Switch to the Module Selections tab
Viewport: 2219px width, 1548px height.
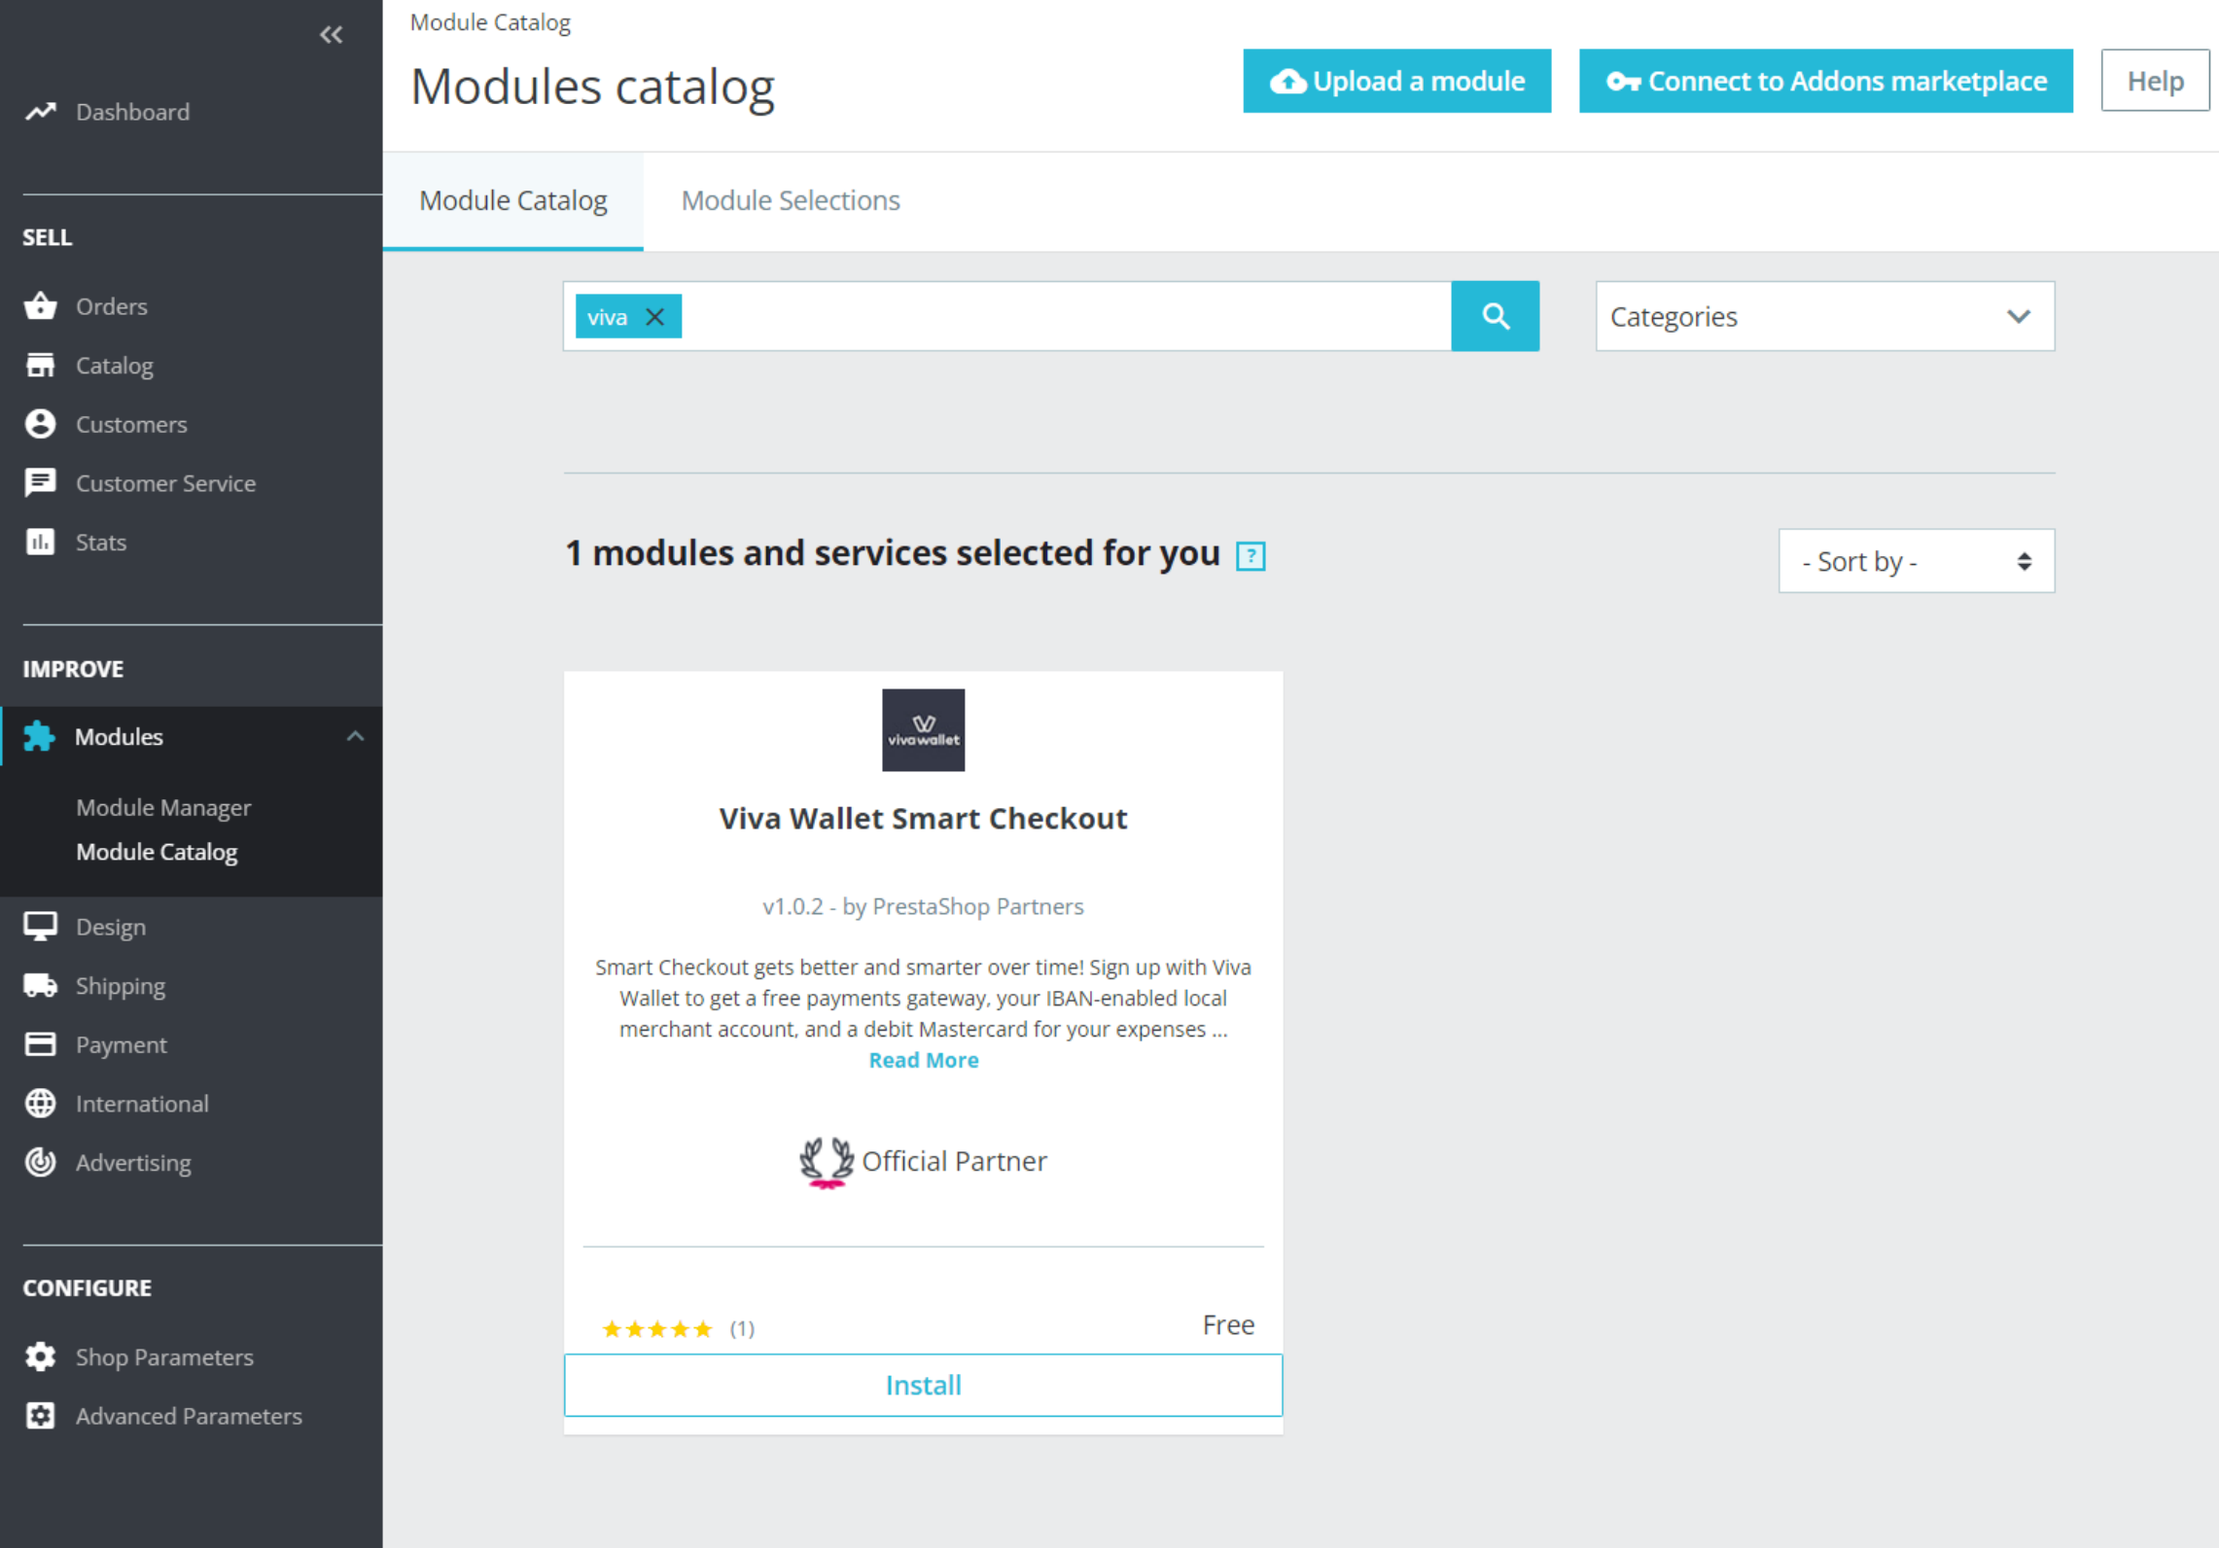click(x=791, y=200)
